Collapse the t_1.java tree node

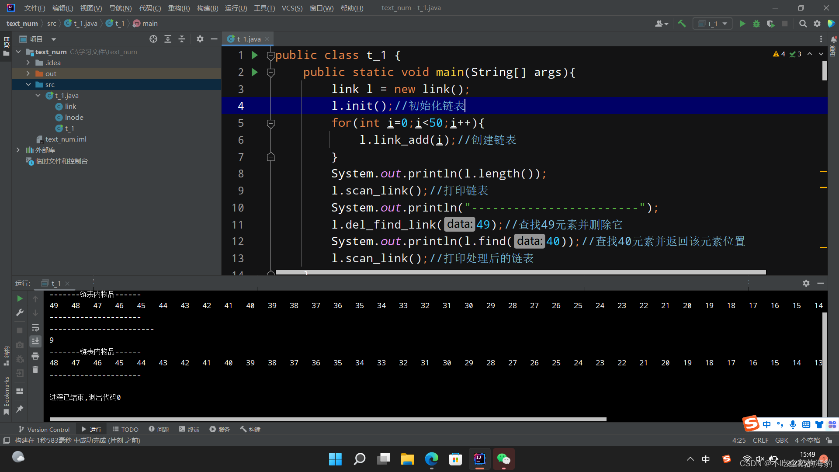tap(38, 95)
